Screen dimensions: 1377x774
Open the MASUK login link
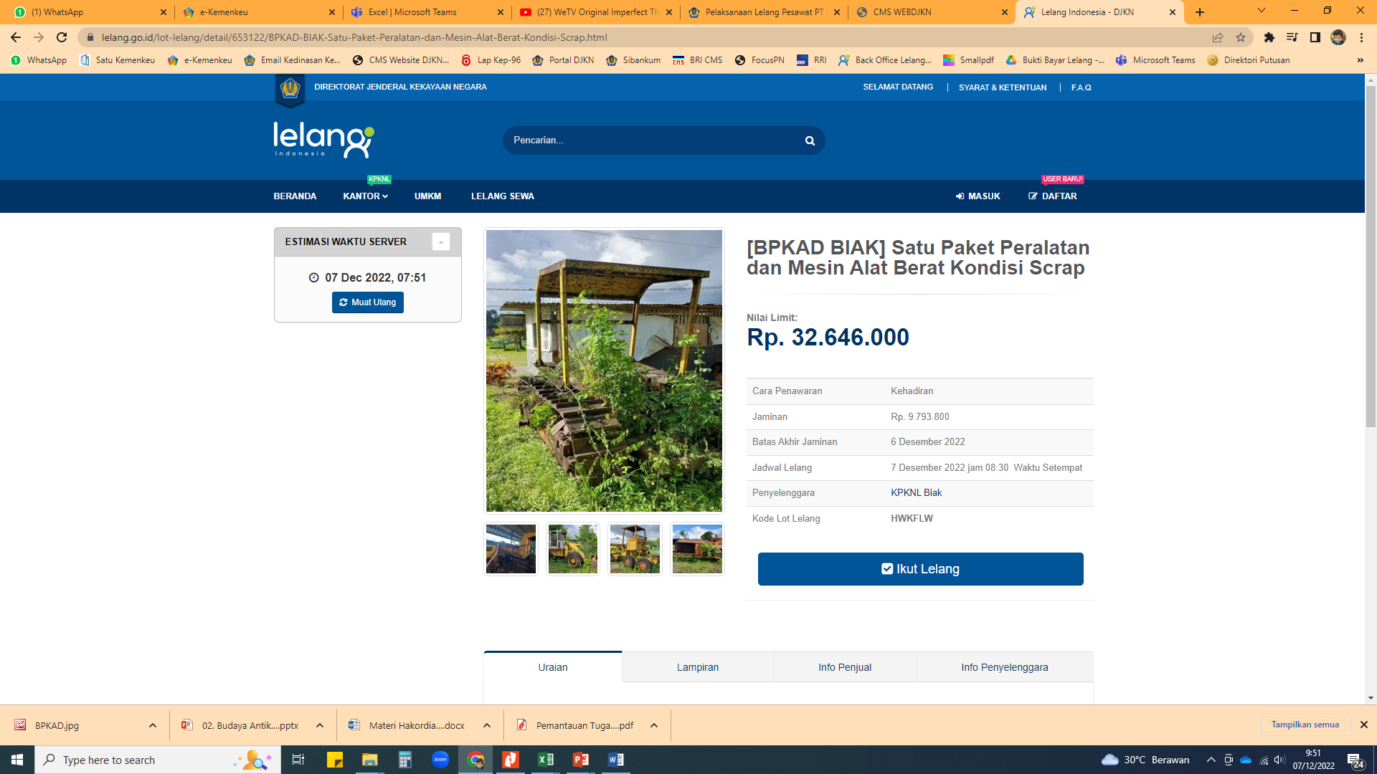[978, 196]
